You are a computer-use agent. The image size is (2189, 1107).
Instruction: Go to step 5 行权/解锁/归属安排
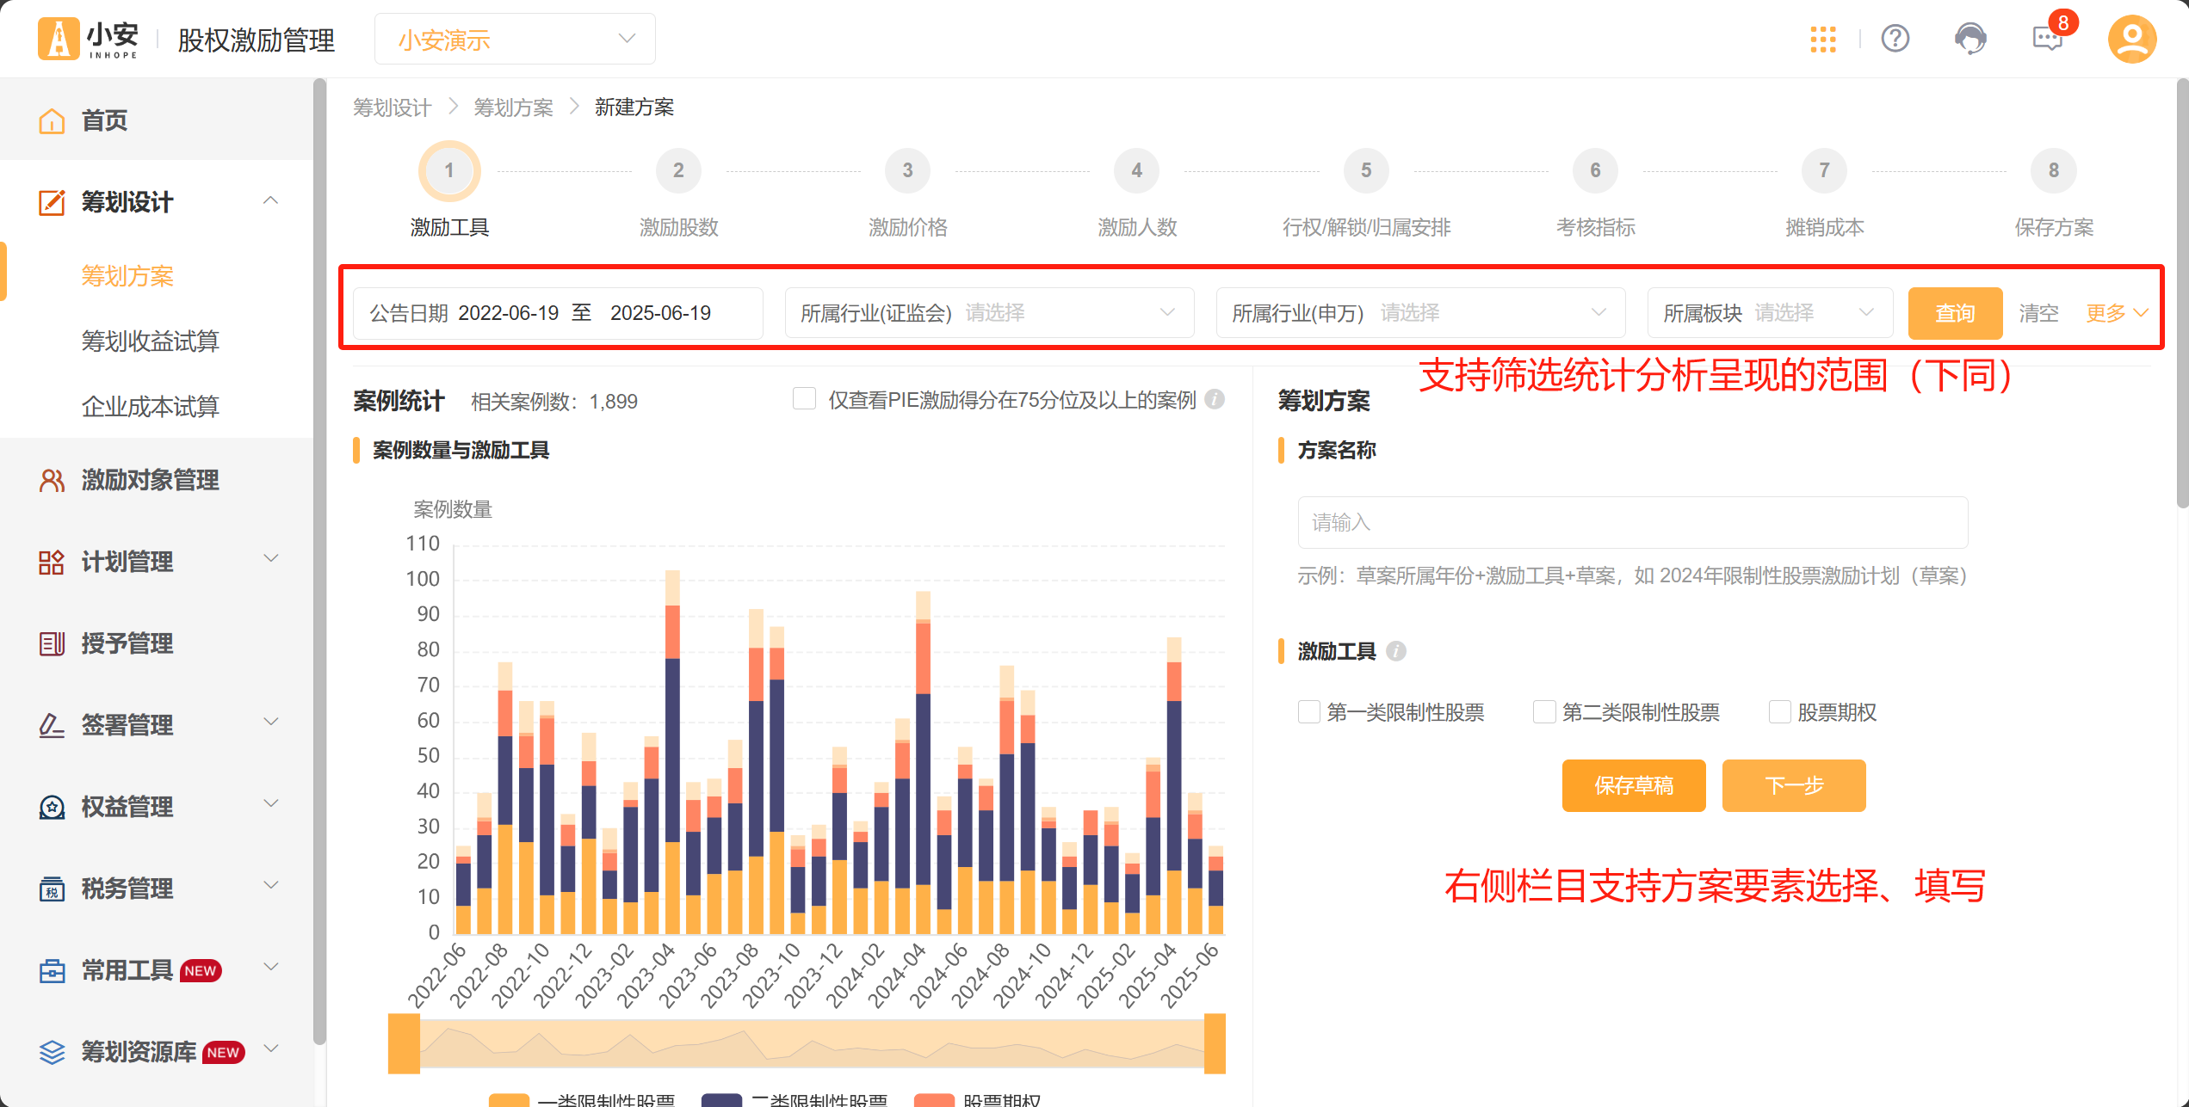pos(1366,170)
